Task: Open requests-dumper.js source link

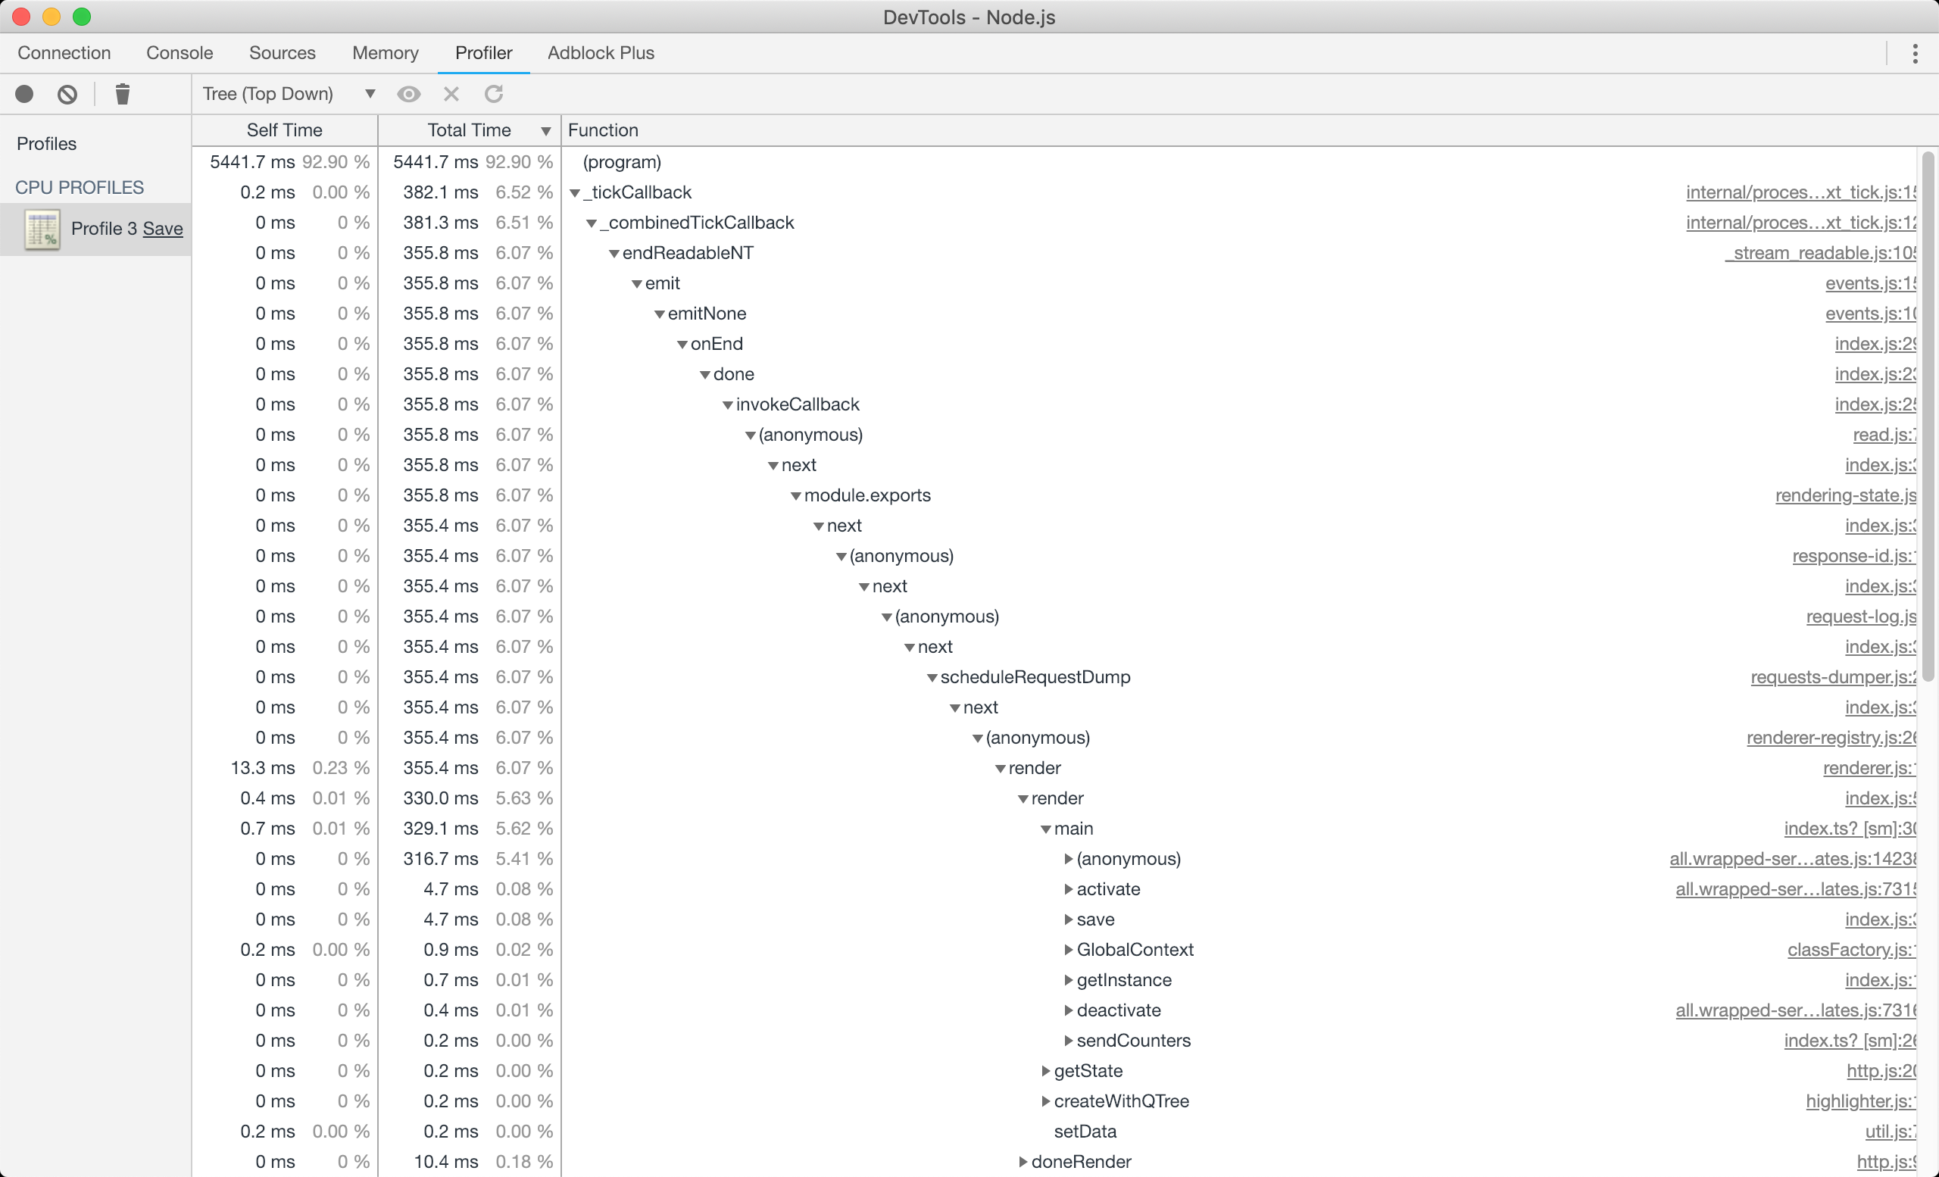Action: coord(1834,677)
